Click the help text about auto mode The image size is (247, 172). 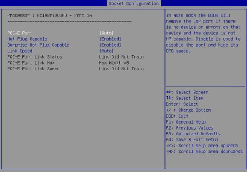tap(203, 33)
